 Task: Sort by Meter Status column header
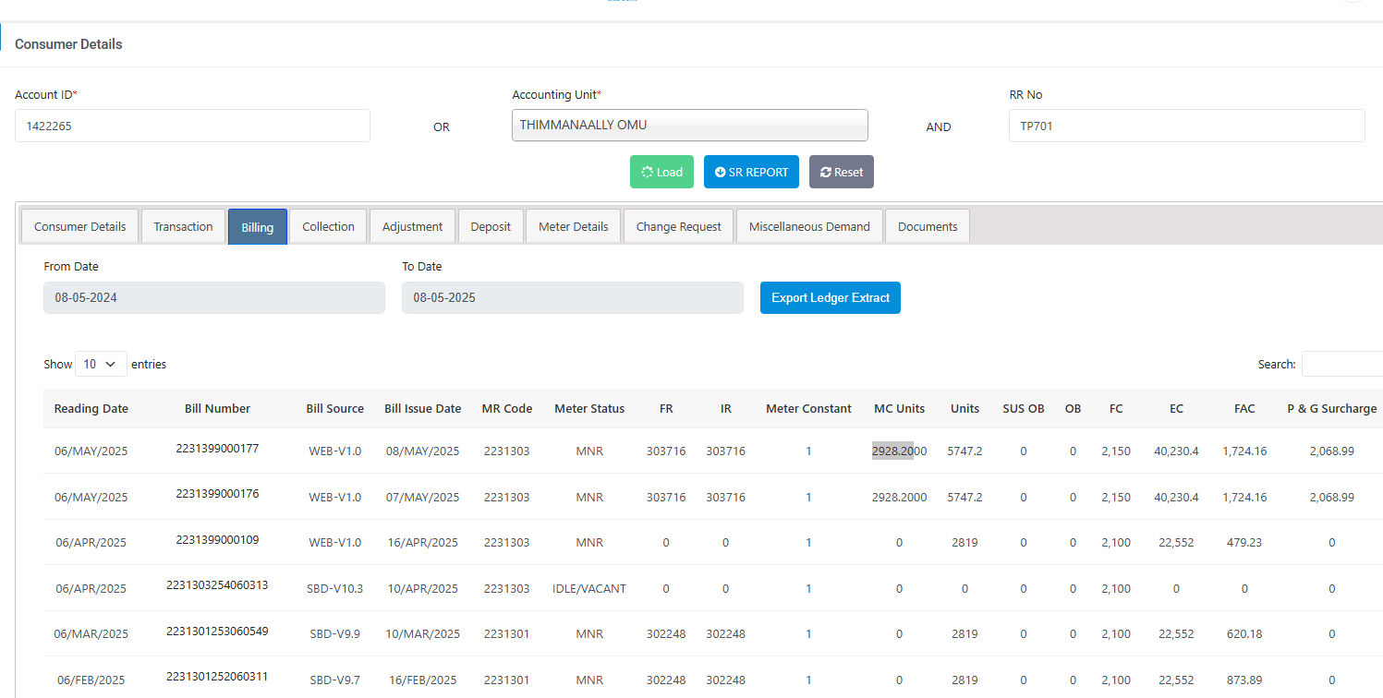tap(589, 408)
